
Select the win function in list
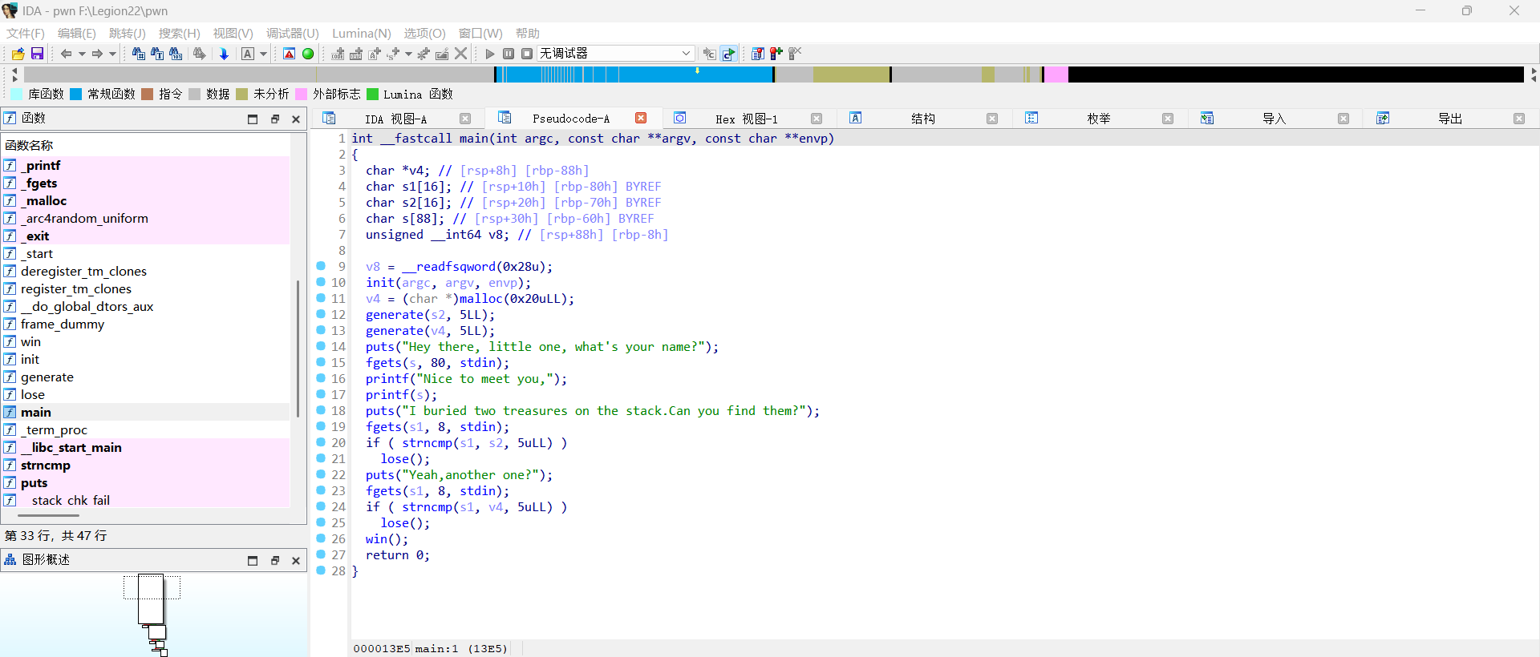pos(30,342)
